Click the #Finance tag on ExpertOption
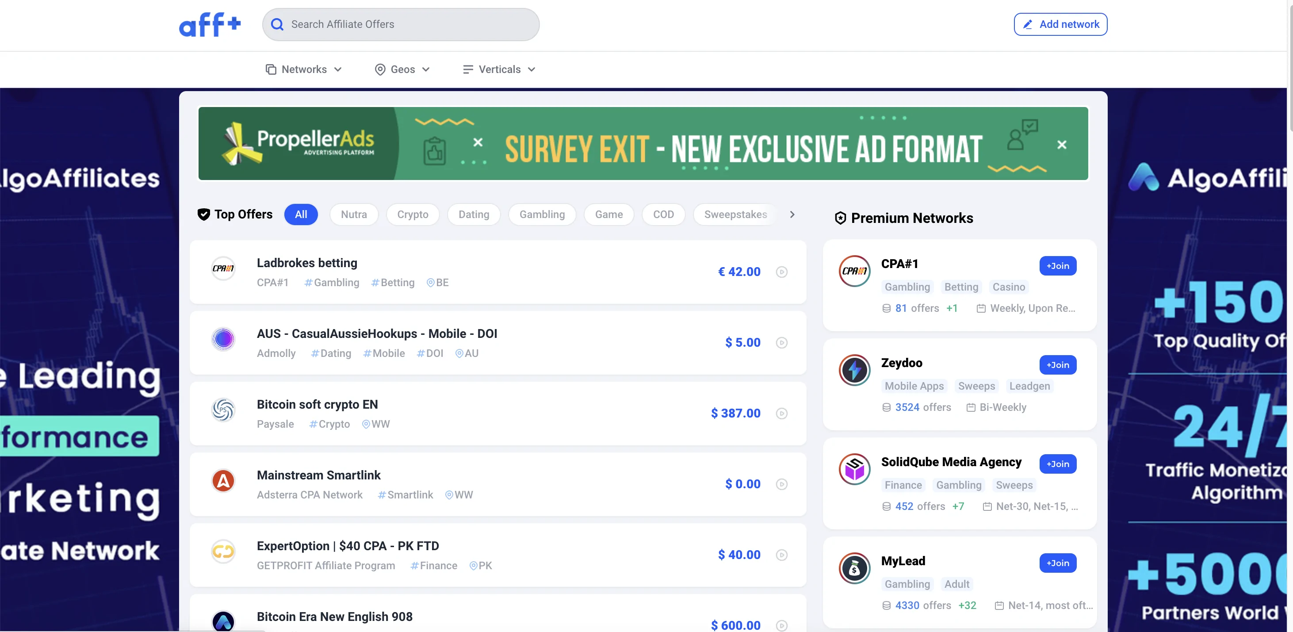1293x632 pixels. [433, 566]
